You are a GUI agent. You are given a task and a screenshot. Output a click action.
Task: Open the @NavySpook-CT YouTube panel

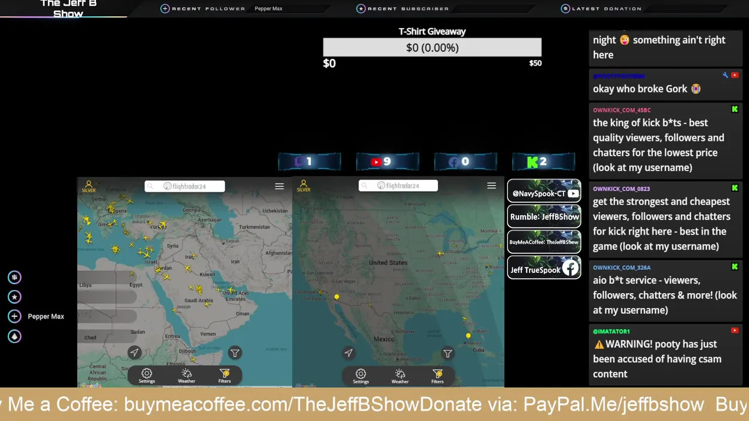coord(544,191)
